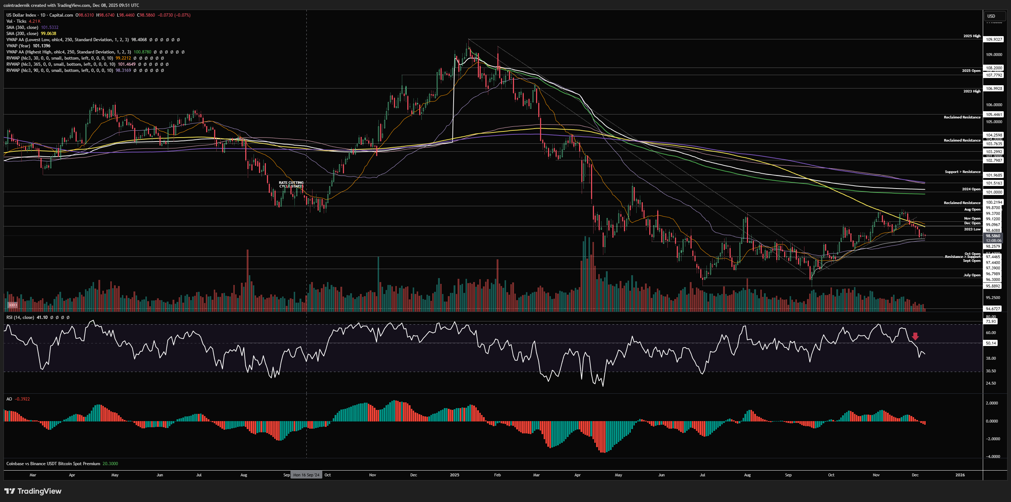Click the Vol · Ticks legend entry
1011x502 pixels.
coord(17,21)
